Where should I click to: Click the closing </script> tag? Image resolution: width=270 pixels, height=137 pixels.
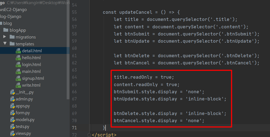104,135
